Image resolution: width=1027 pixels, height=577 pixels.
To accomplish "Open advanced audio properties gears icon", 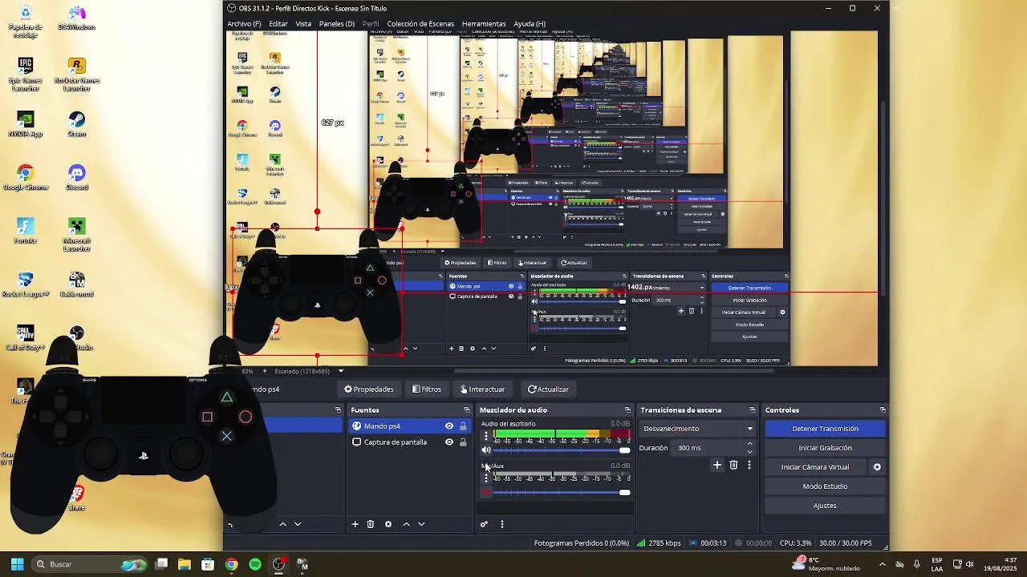I will coord(484,524).
